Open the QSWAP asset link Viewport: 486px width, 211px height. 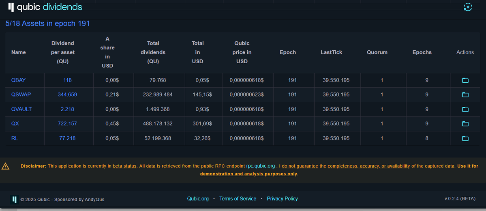[21, 94]
